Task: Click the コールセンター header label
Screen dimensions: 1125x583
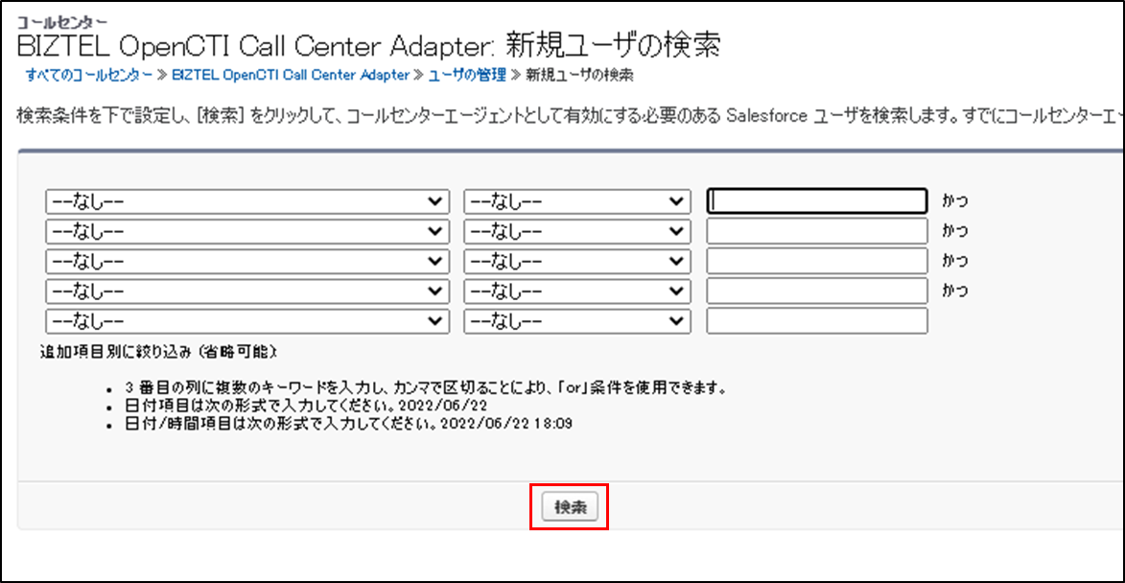Action: [61, 23]
